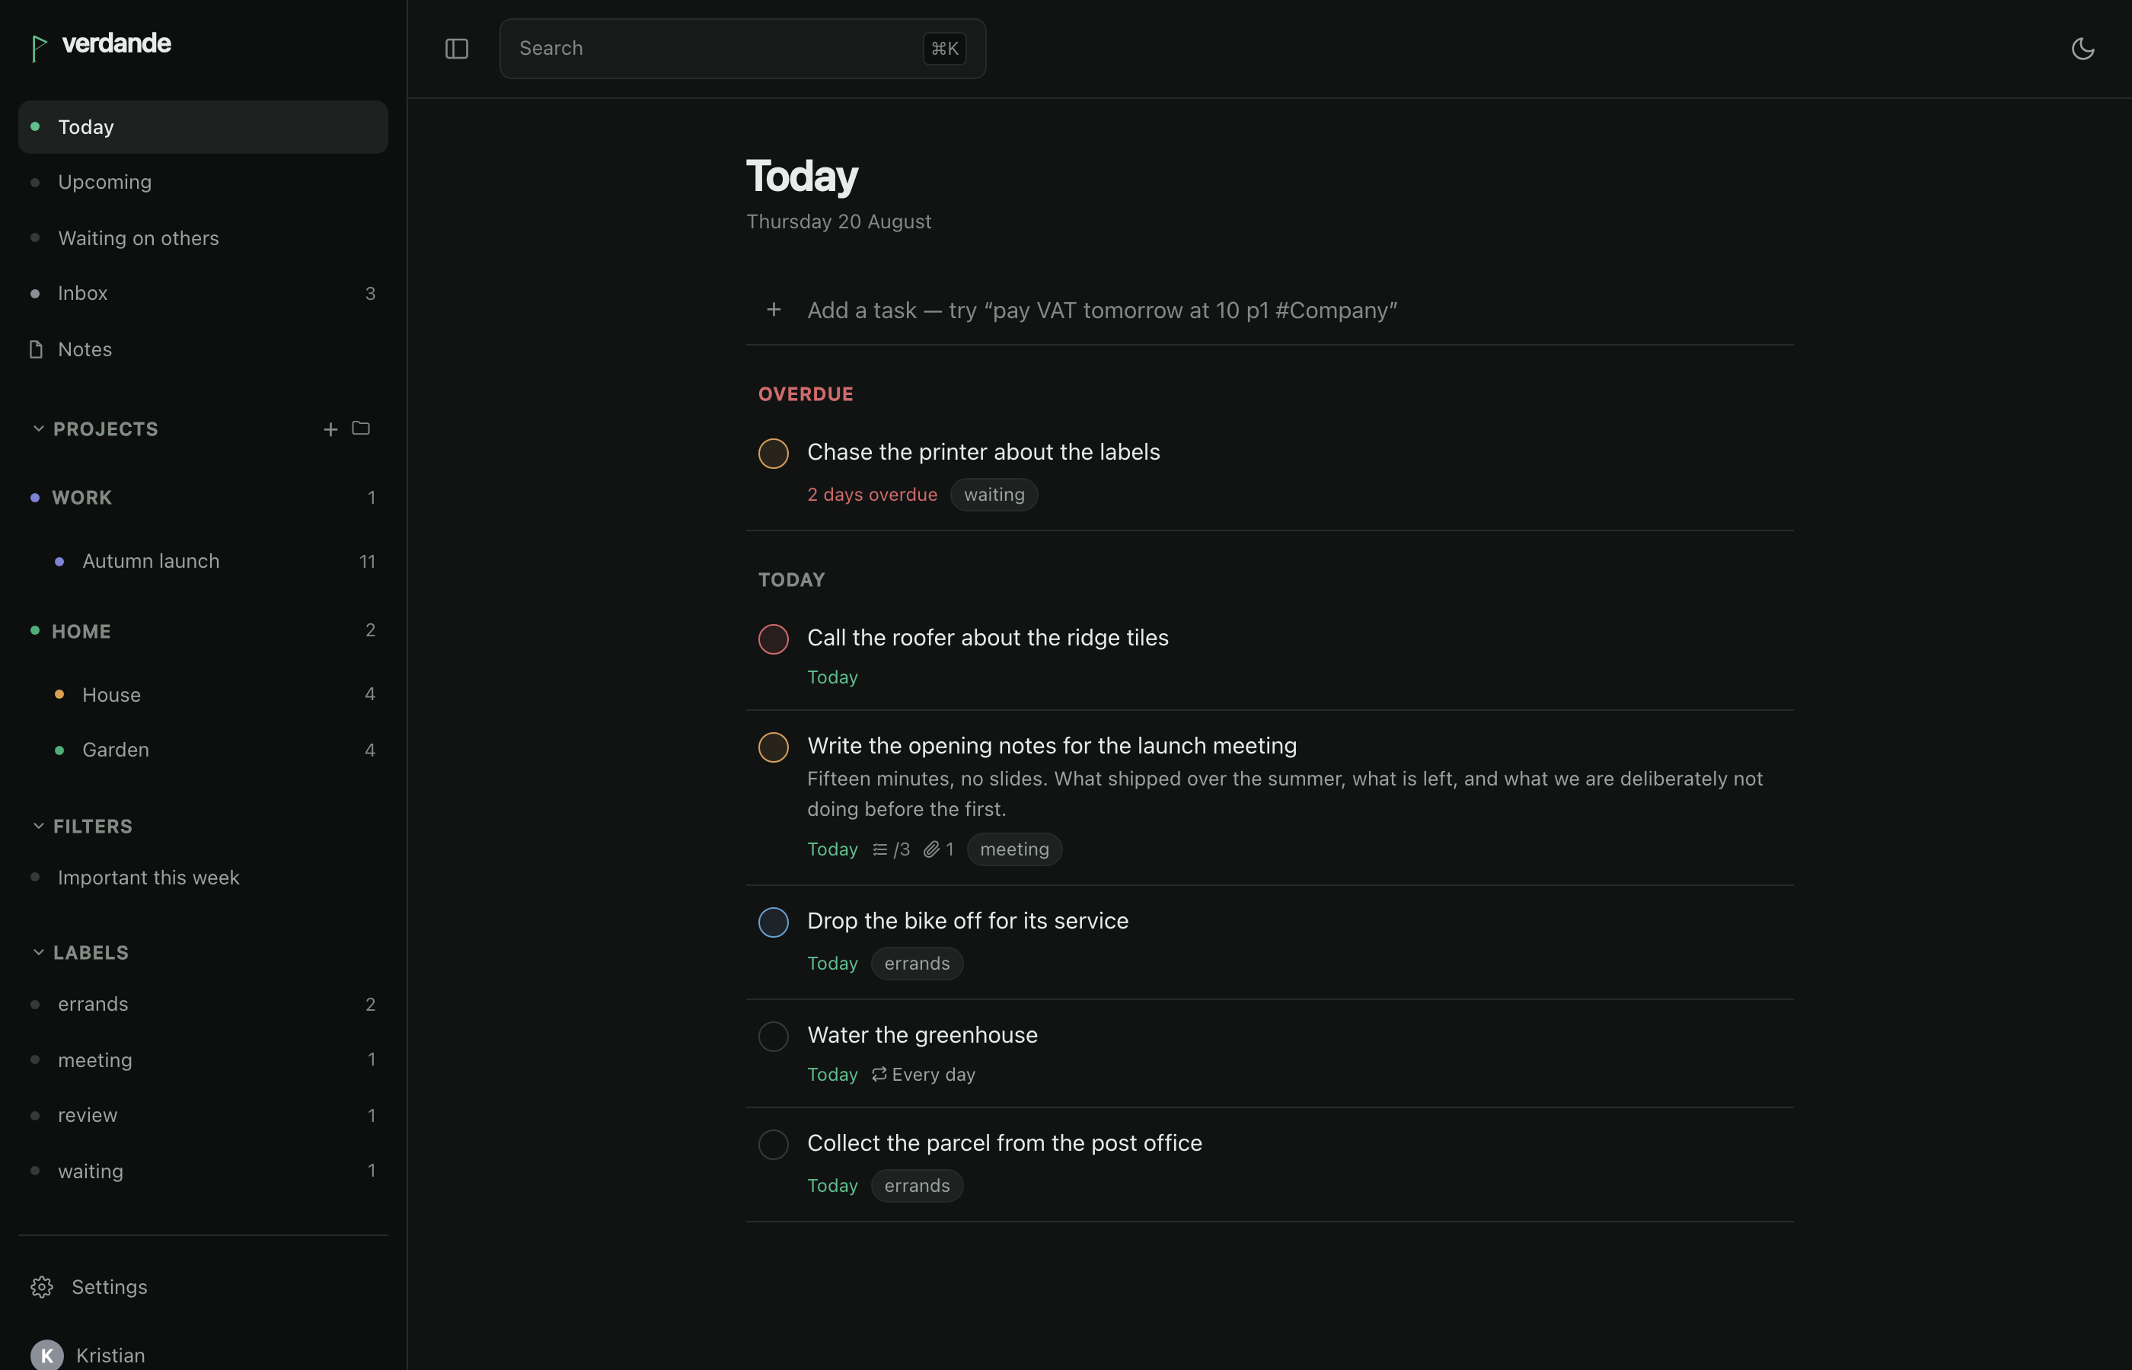Open the Upcoming view
The width and height of the screenshot is (2132, 1370).
pos(203,183)
